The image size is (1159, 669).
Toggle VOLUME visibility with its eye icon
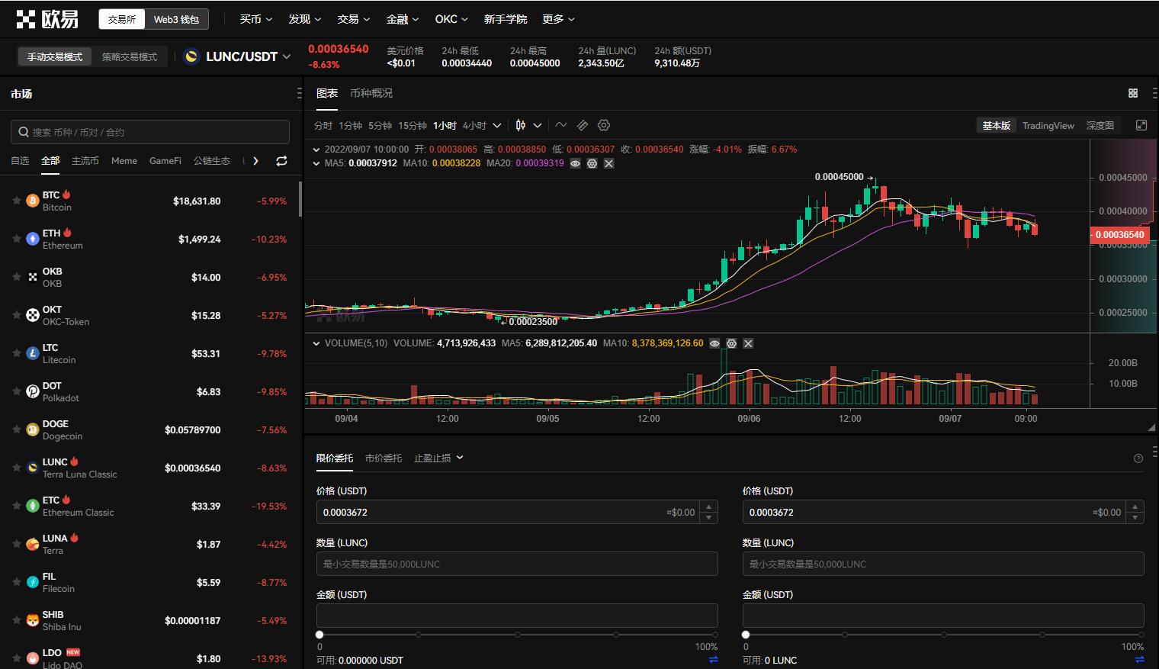tap(714, 343)
